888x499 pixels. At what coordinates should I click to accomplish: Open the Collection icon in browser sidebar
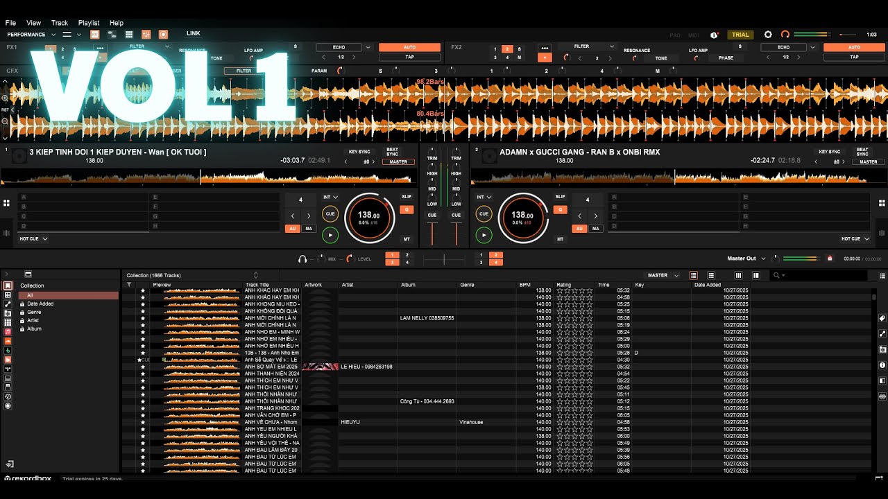pos(8,286)
